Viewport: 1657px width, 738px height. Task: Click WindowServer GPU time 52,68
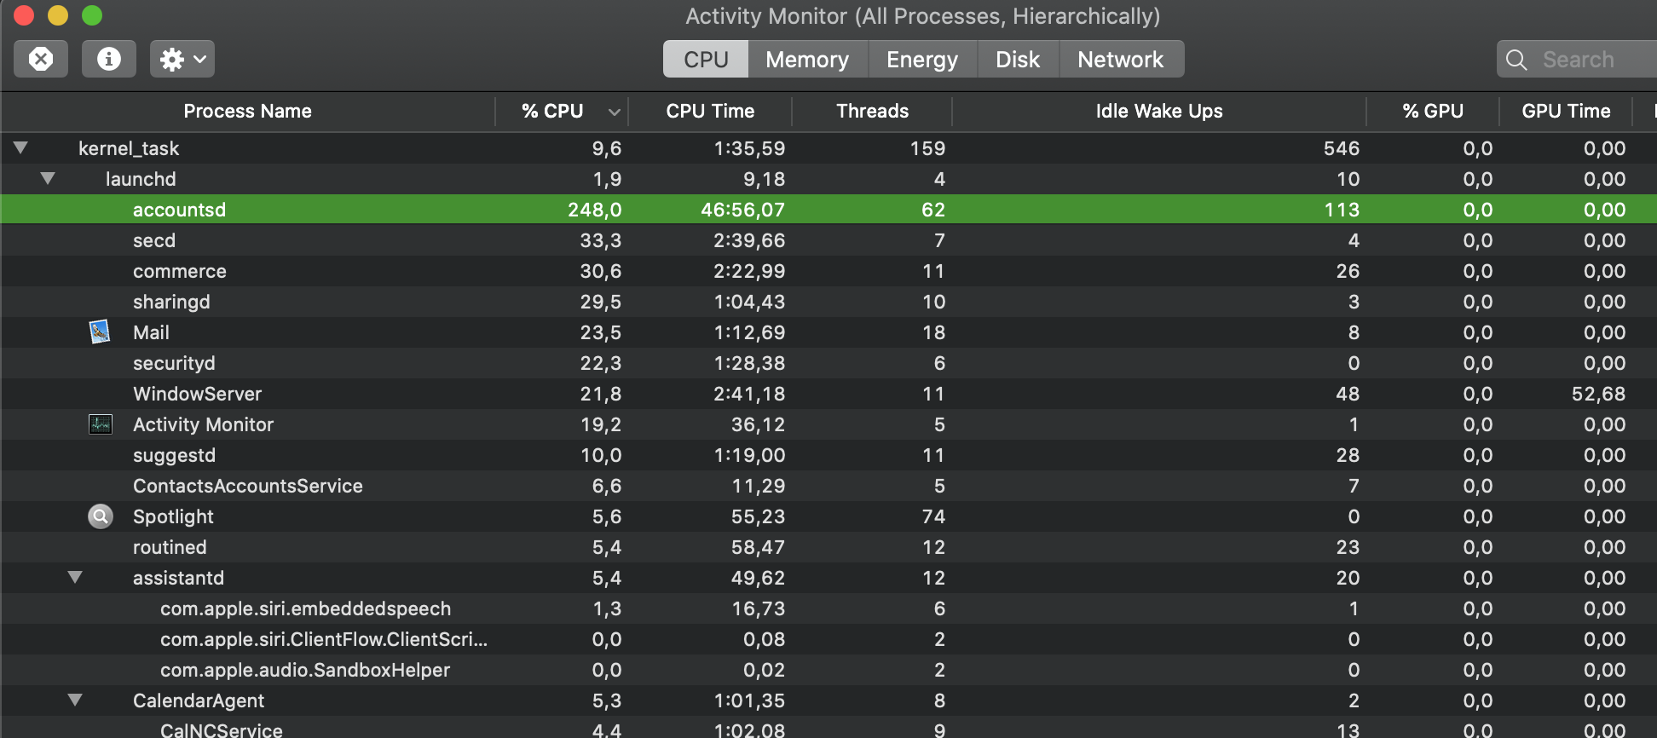(1598, 394)
